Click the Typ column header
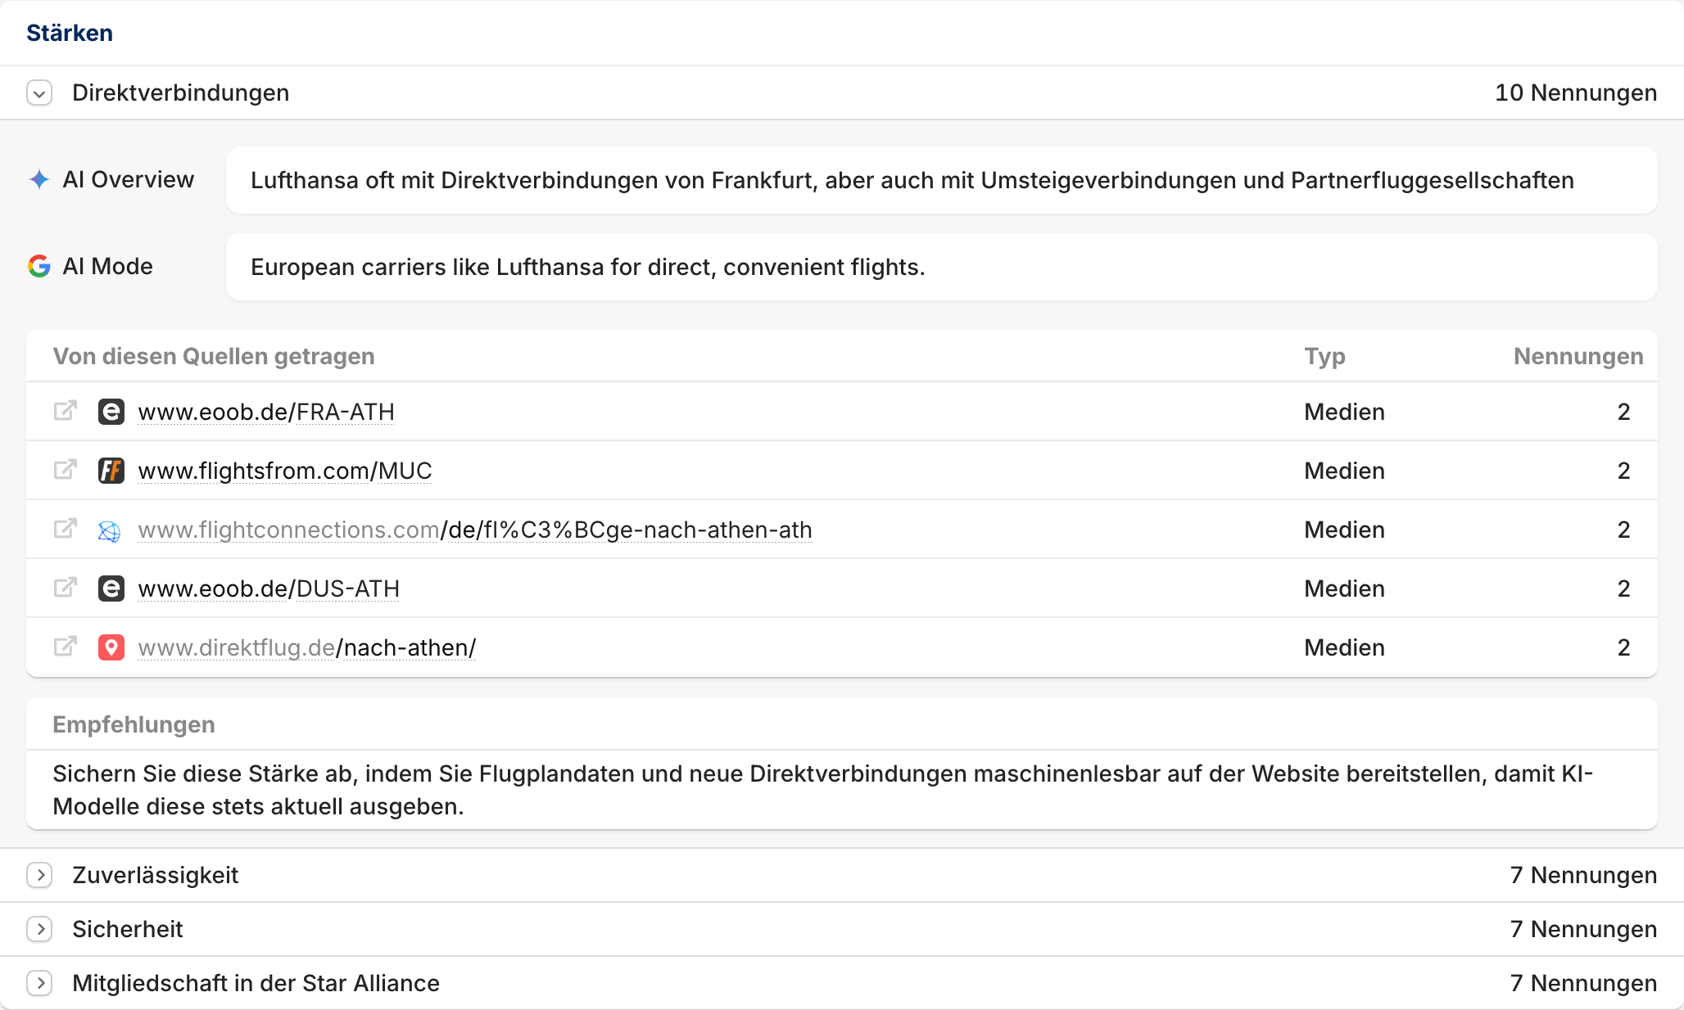This screenshot has width=1684, height=1010. click(1325, 357)
